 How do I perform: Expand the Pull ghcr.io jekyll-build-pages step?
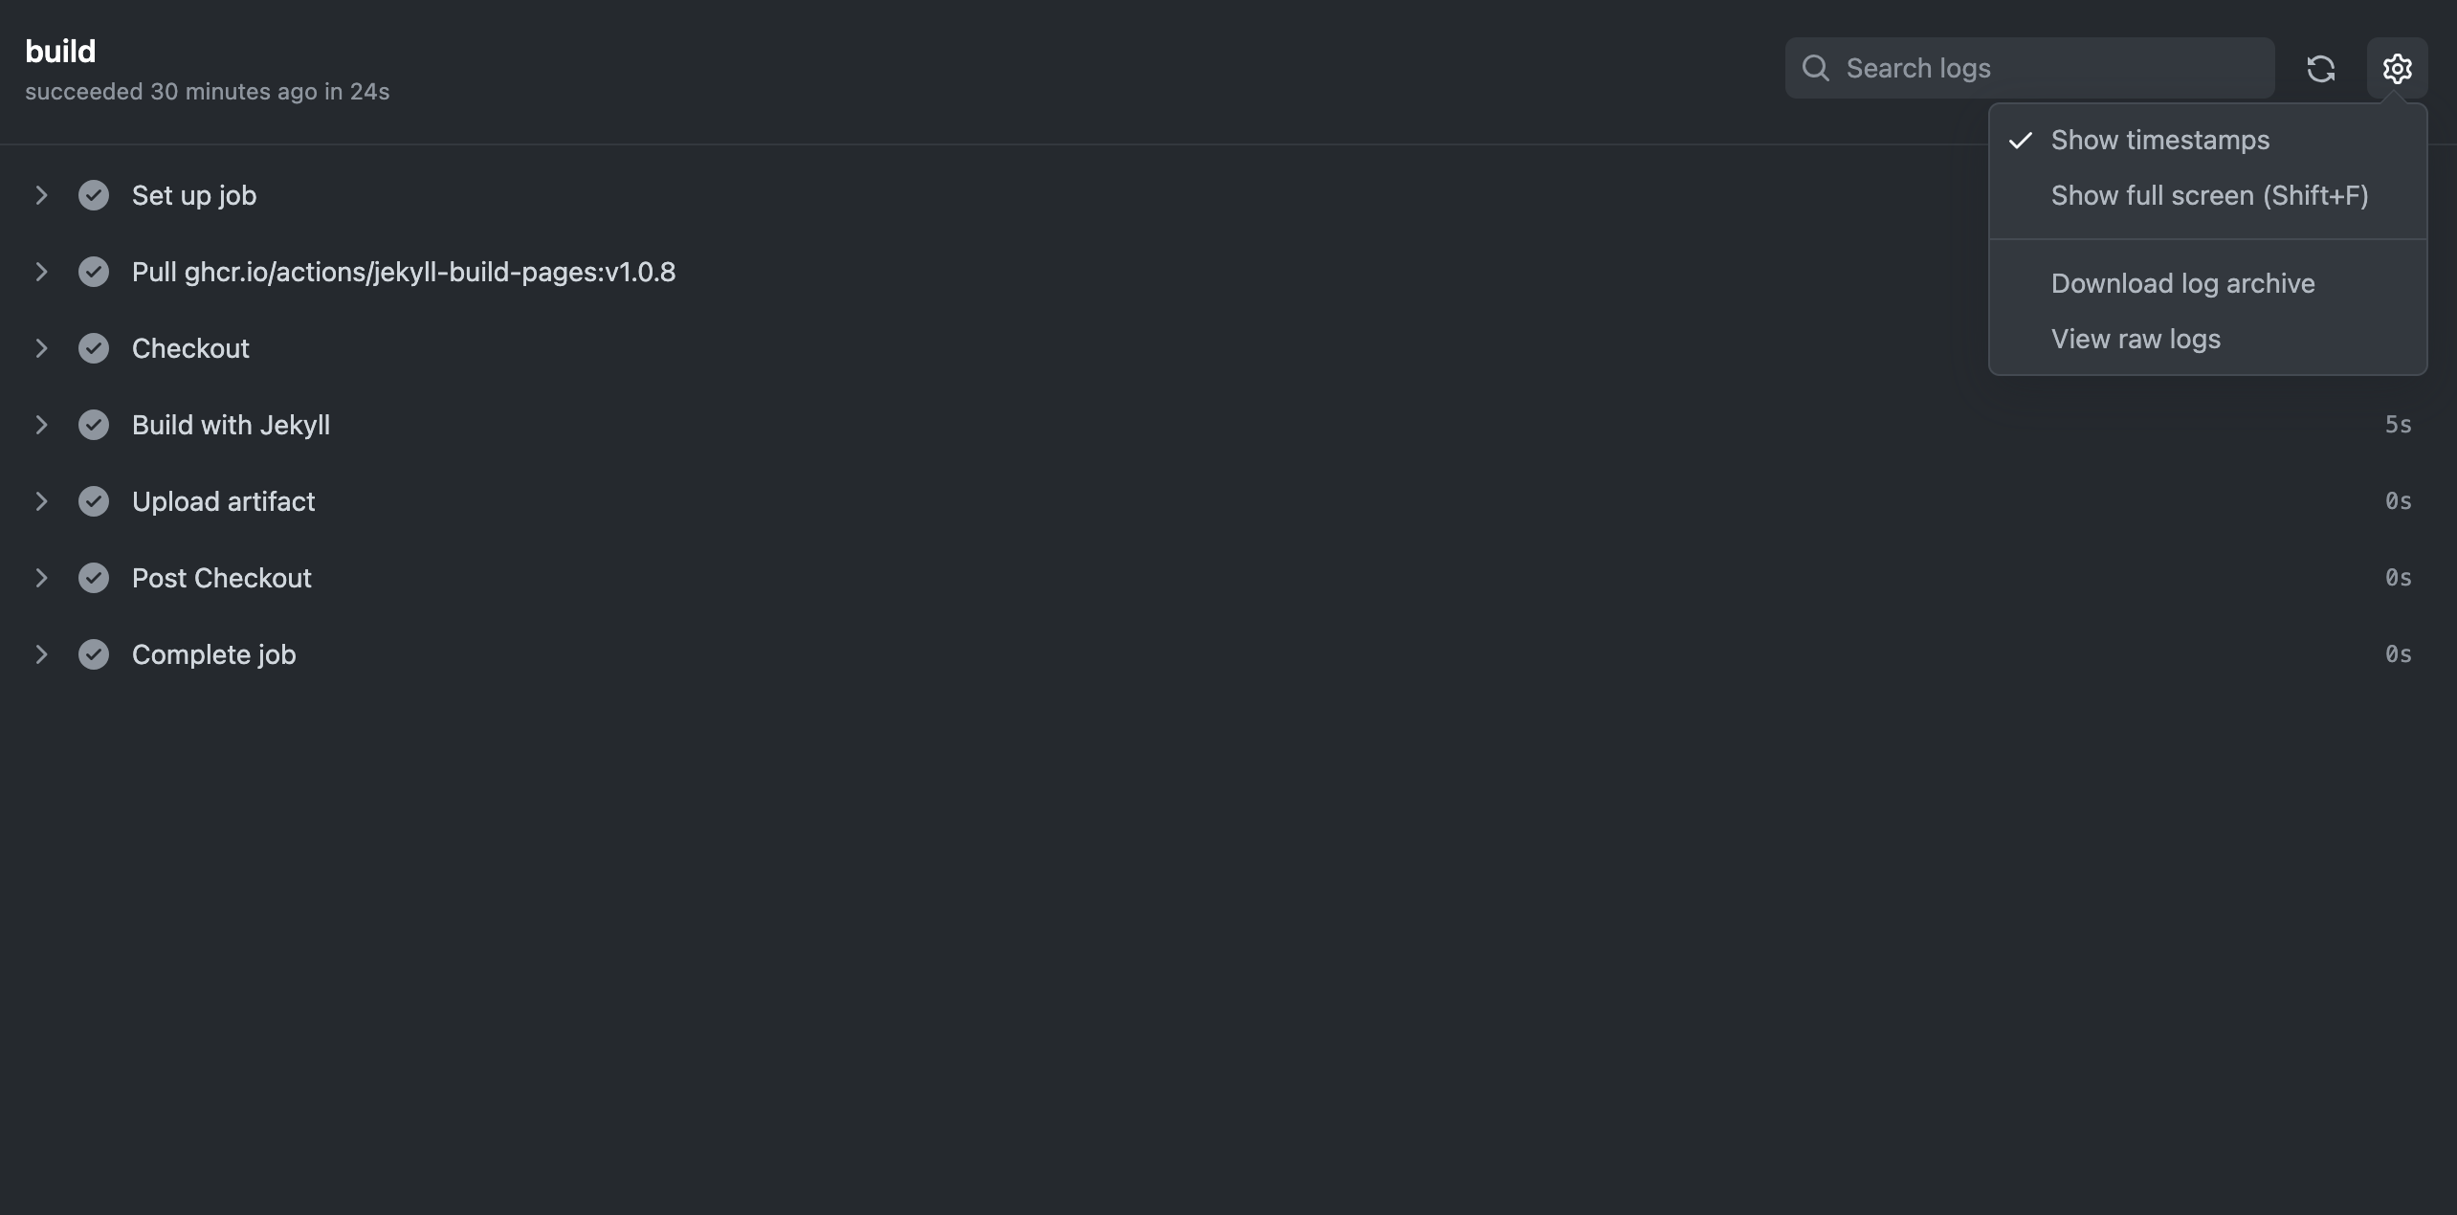[41, 272]
